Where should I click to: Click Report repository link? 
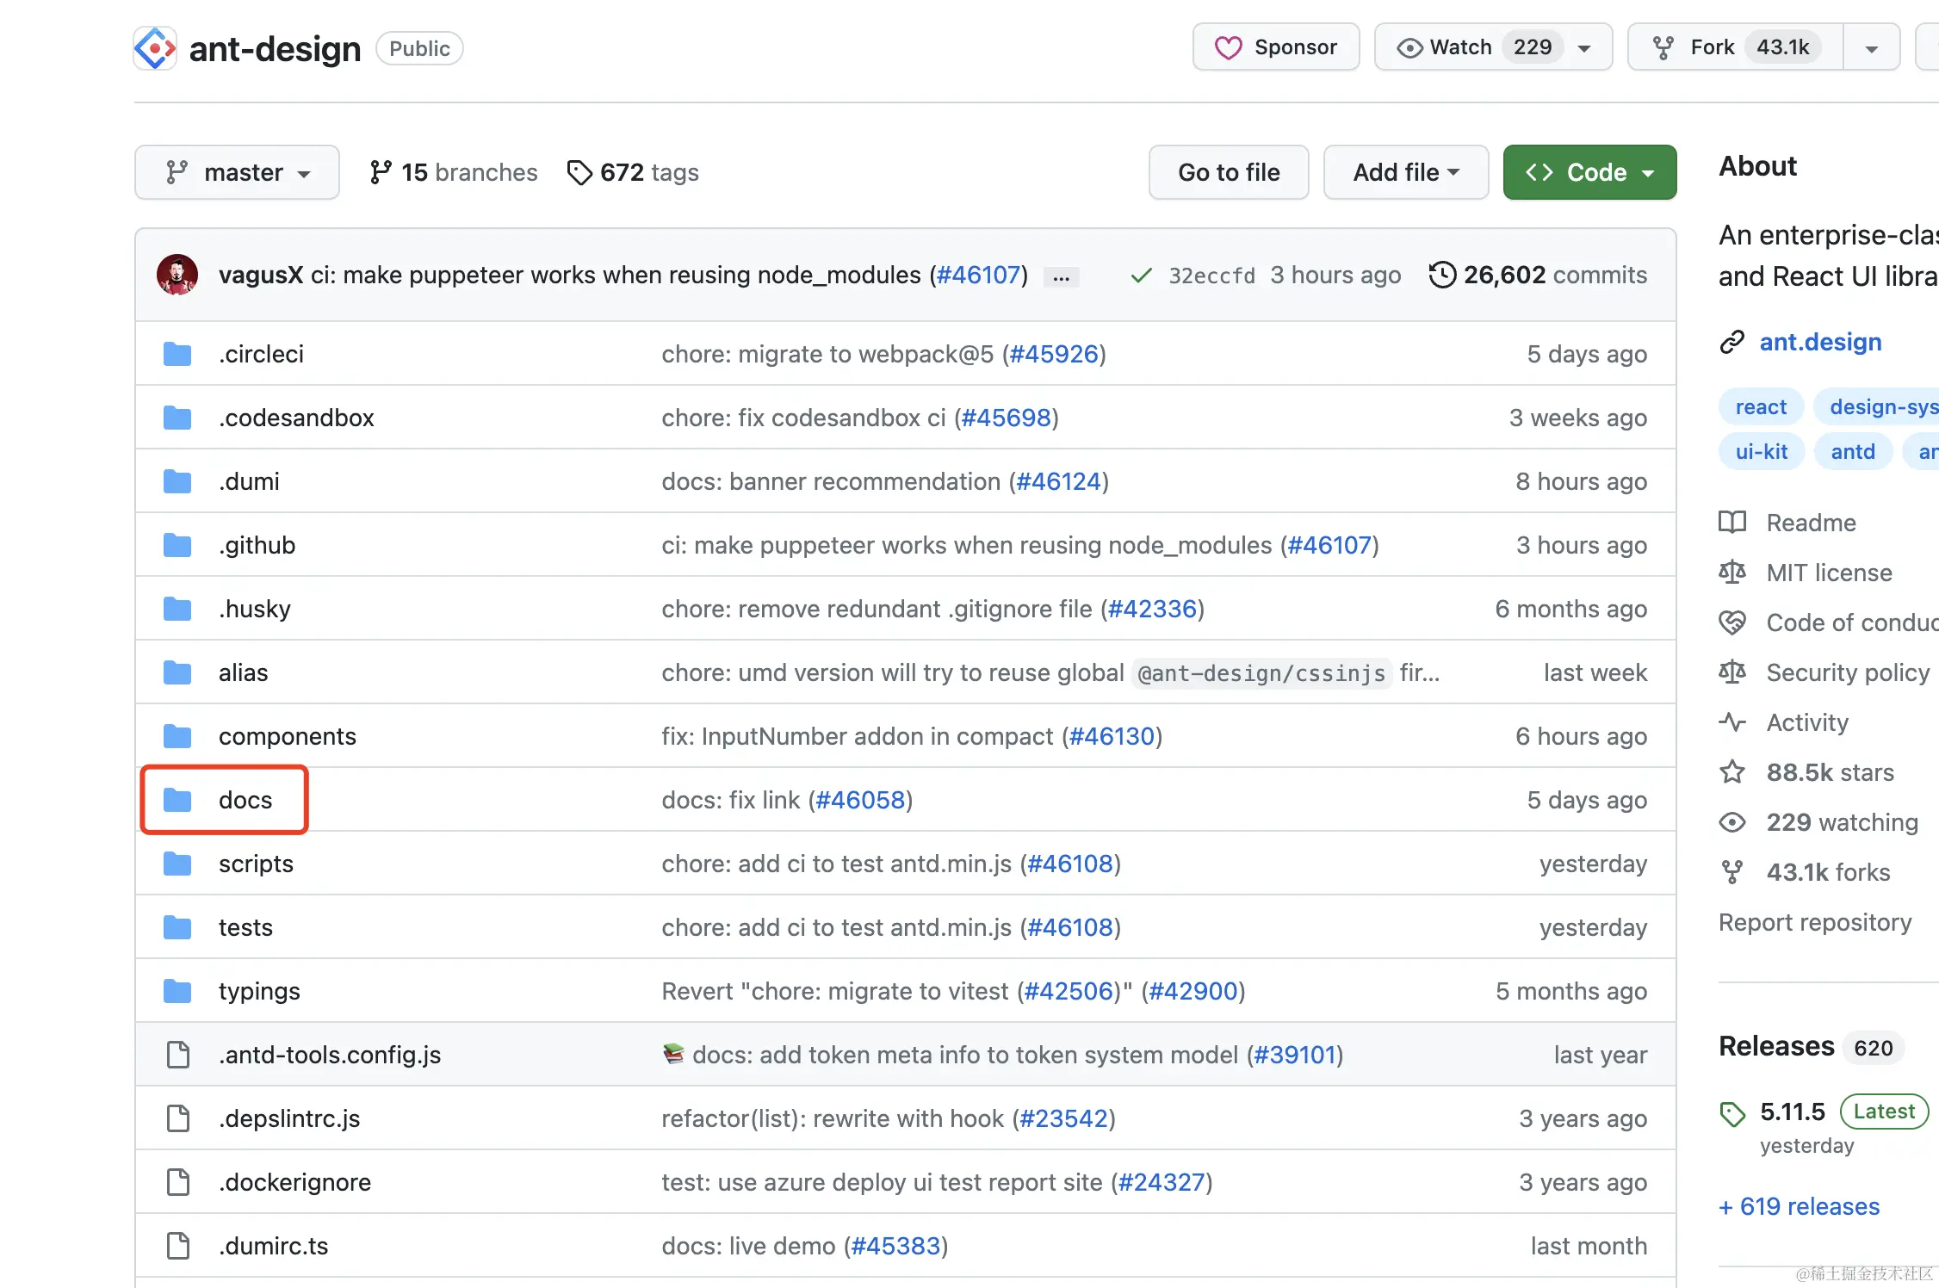click(x=1815, y=922)
